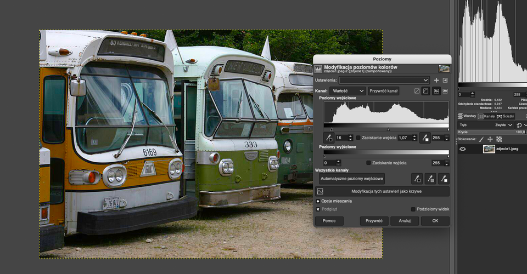The image size is (527, 274).
Task: Enable Zaciskanie wyjścia checkbox
Action: click(x=368, y=163)
